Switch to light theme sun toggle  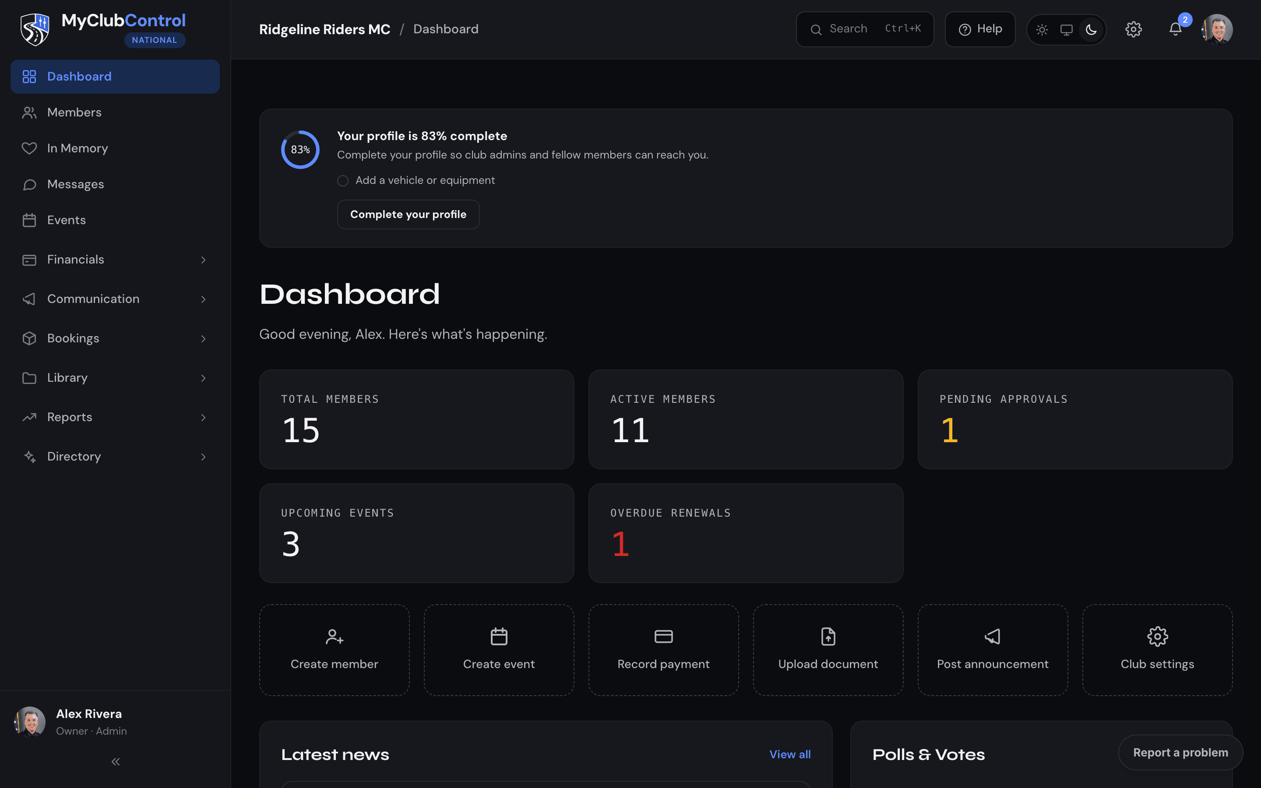coord(1042,30)
